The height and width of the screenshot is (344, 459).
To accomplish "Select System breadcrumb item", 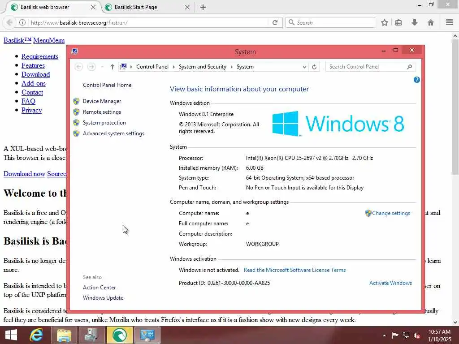I will click(x=245, y=67).
